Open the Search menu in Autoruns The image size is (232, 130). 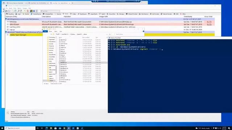(x=11, y=8)
